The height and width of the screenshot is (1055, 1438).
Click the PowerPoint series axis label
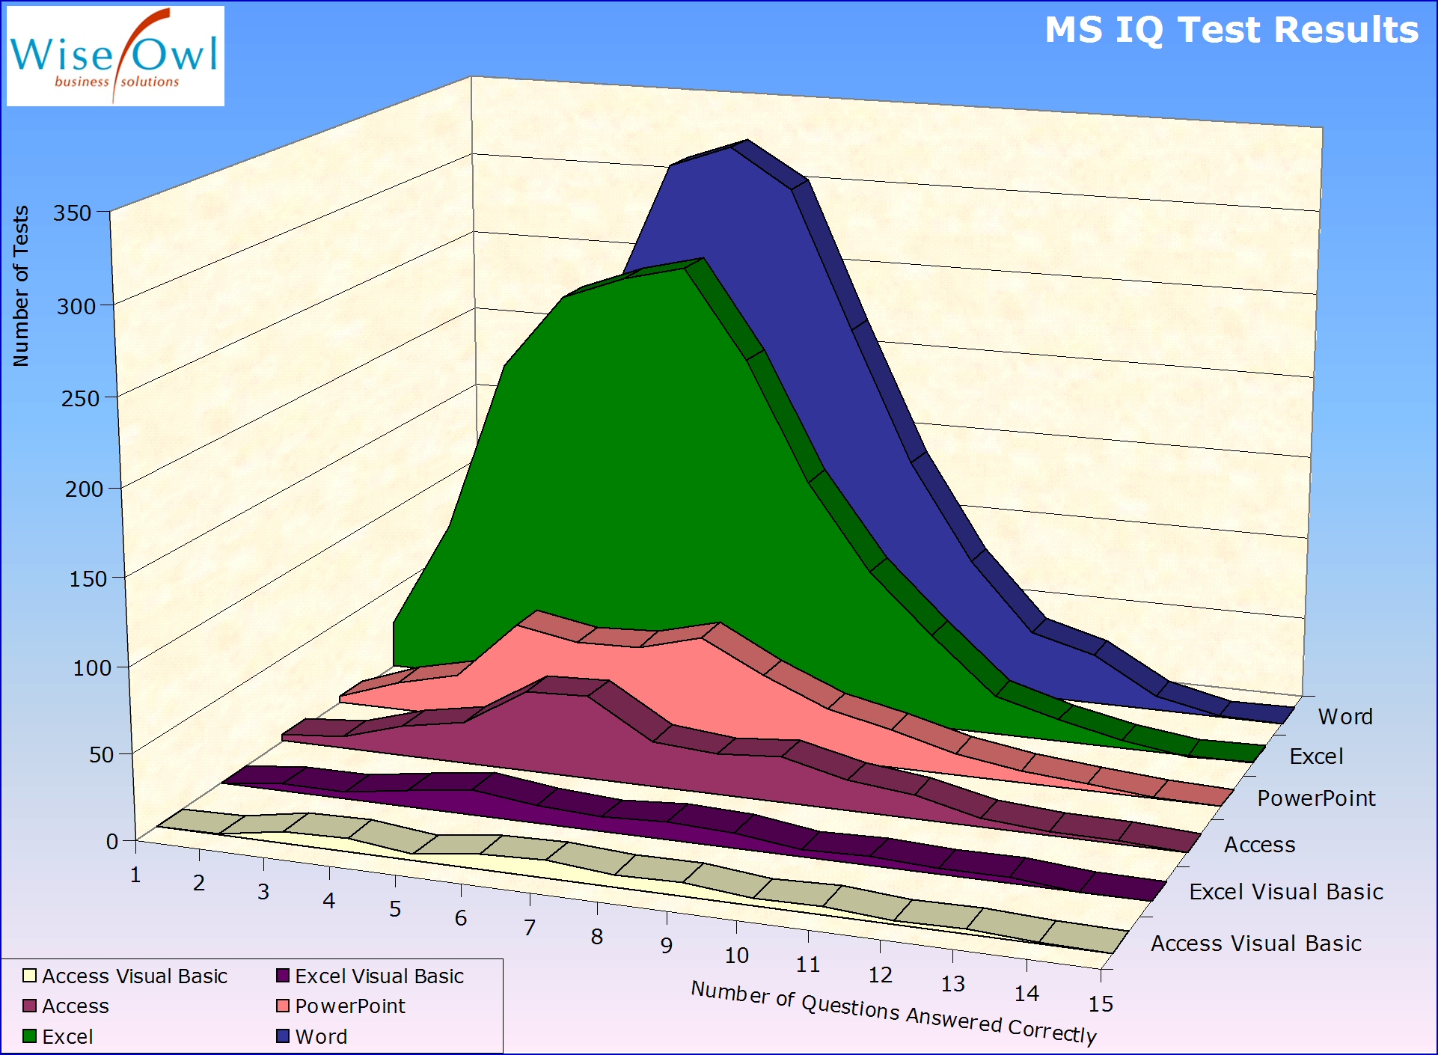pos(1316,798)
